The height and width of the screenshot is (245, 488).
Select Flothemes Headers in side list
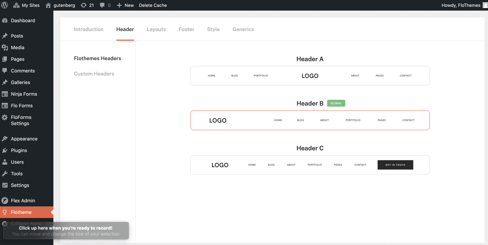coord(98,58)
